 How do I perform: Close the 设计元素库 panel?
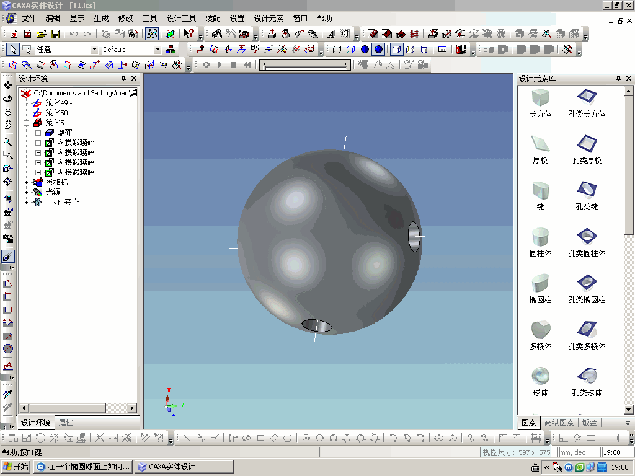[x=629, y=79]
